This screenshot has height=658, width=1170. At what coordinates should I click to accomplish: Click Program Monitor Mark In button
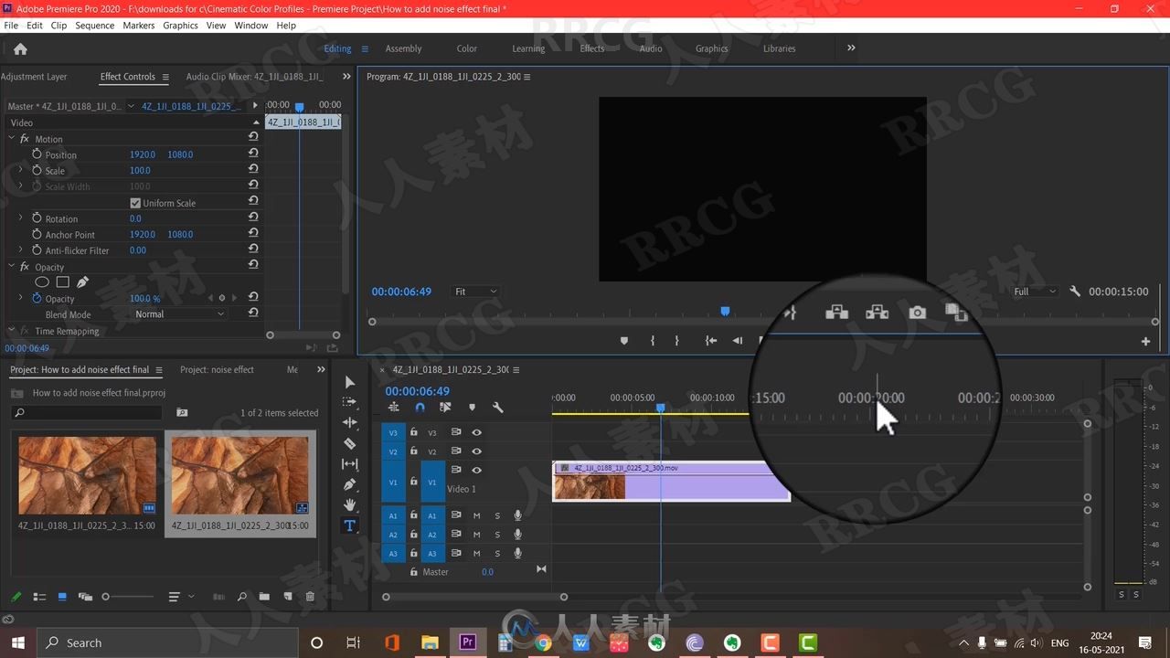coord(653,341)
